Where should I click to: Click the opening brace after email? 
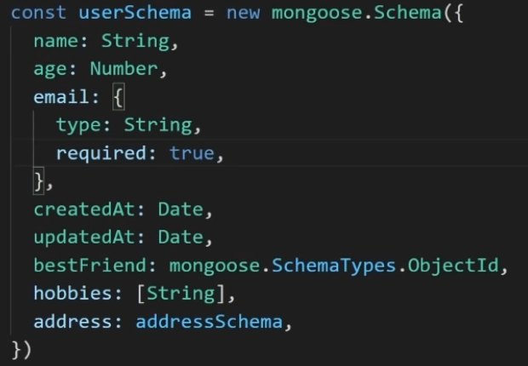click(118, 97)
